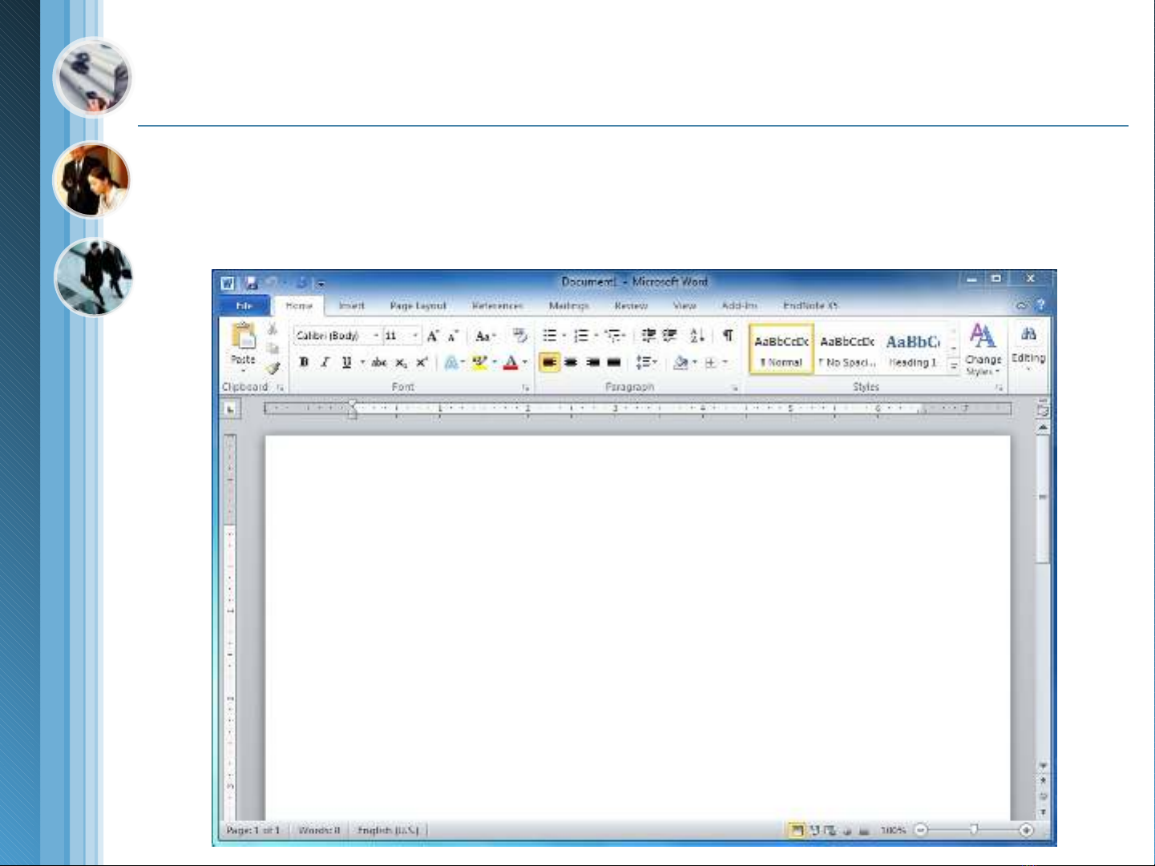
Task: Click inside the blank document page
Action: [x=637, y=625]
